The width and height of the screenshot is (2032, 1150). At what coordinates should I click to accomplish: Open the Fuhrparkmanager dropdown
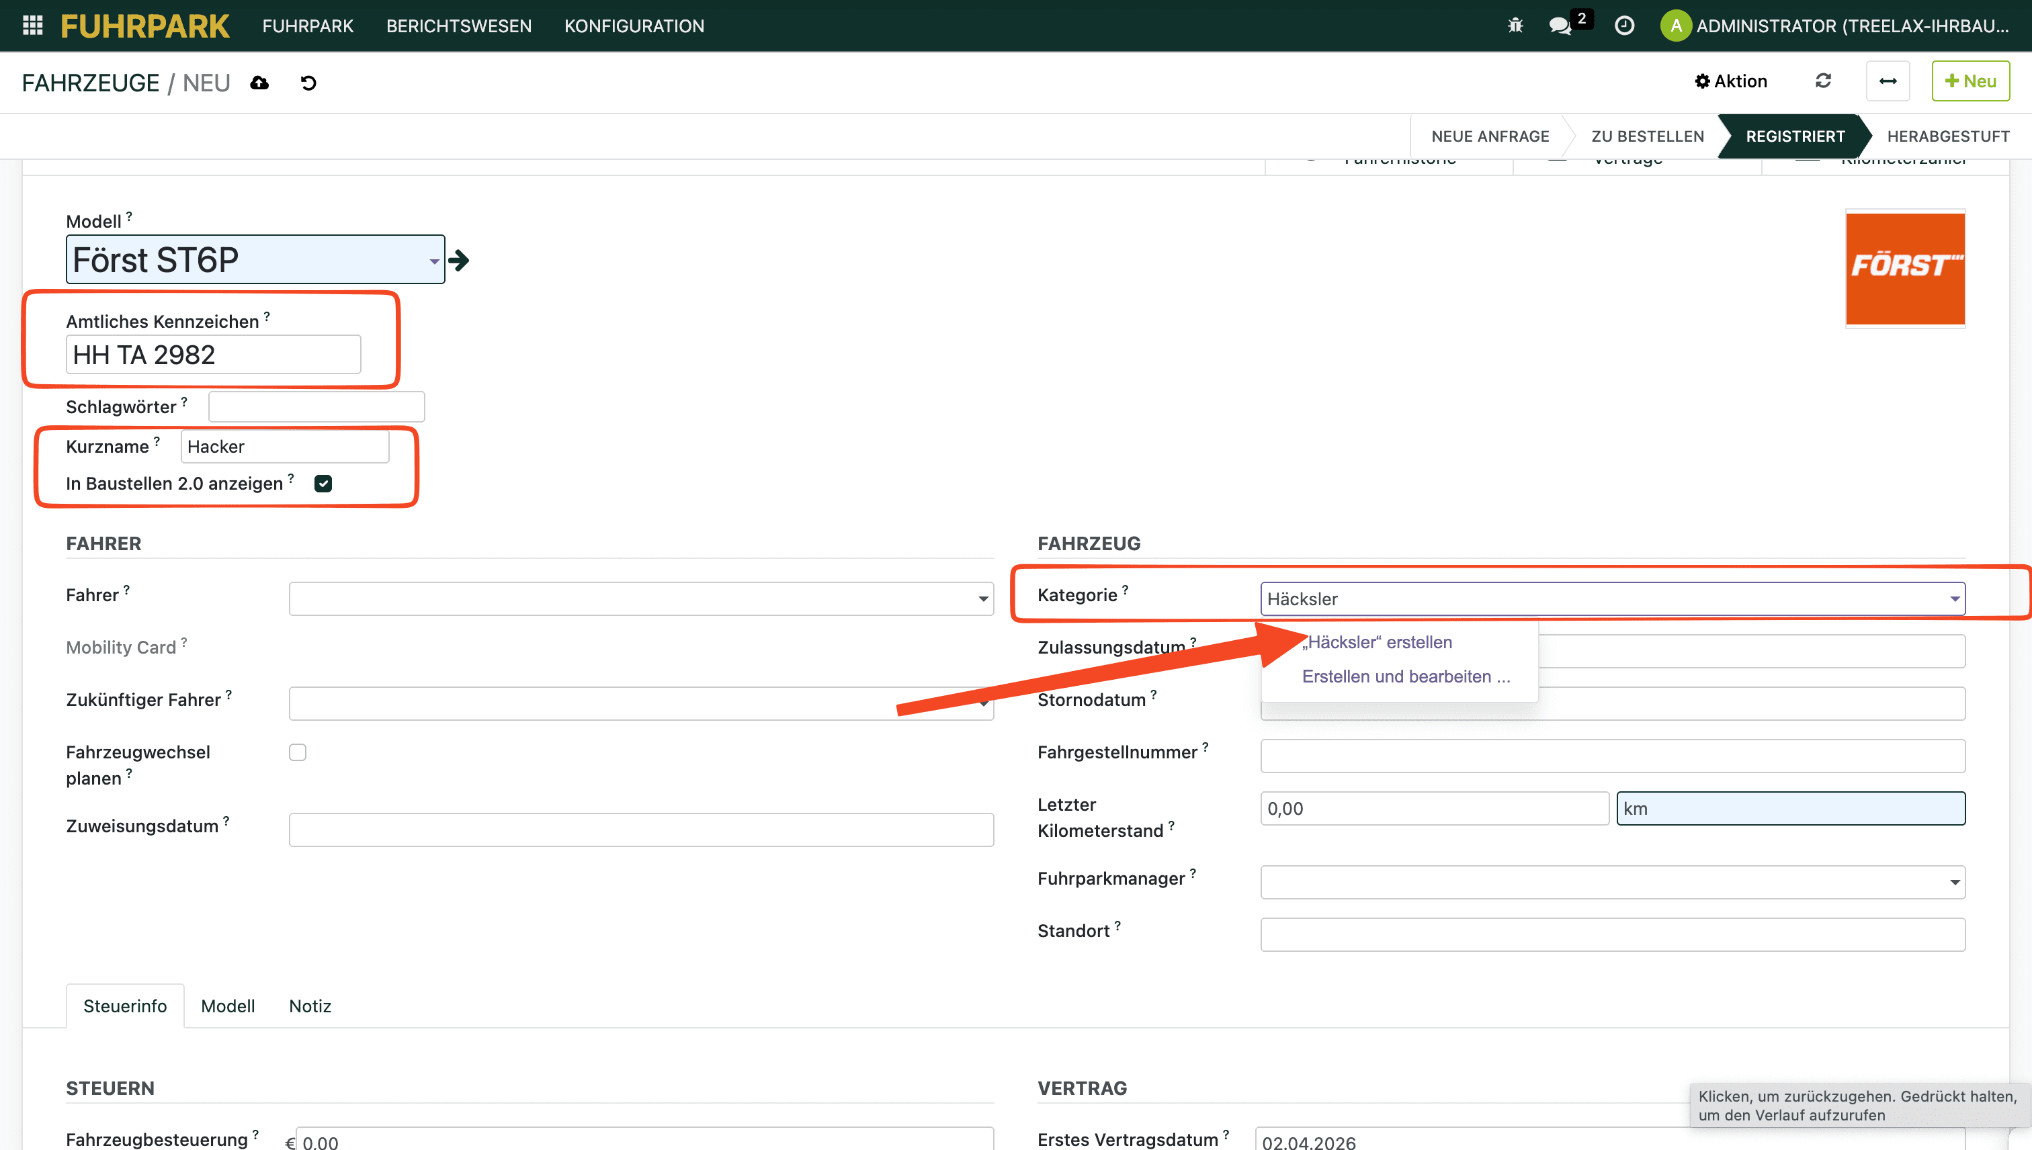pyautogui.click(x=1954, y=882)
